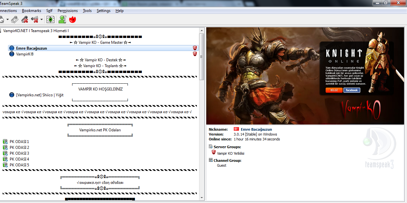Select Vampir KO - Game Master channel
This screenshot has height=203, width=407.
[100, 42]
